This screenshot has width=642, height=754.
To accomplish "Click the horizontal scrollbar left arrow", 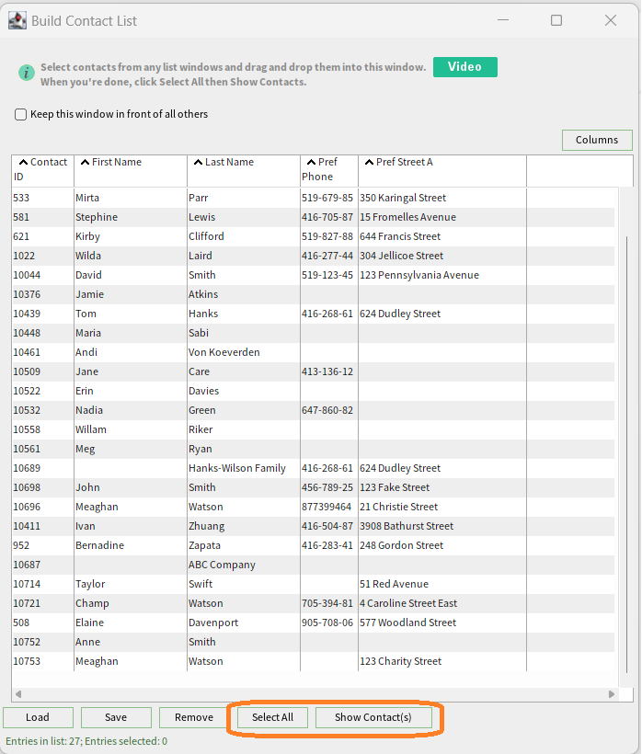I will 18,694.
